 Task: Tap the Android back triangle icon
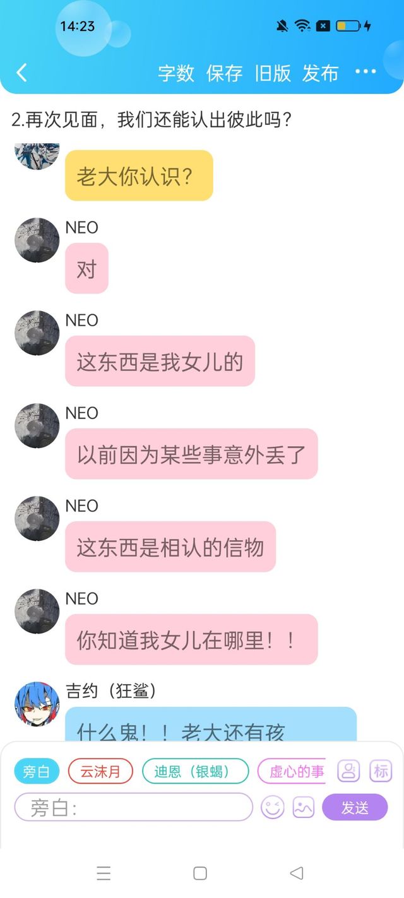click(297, 873)
